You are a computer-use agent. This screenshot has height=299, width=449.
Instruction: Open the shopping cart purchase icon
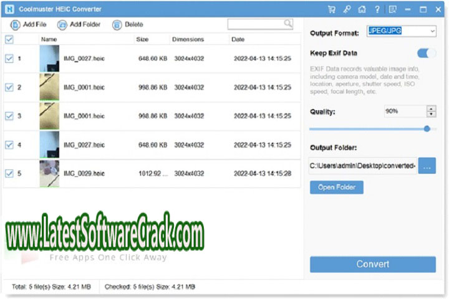pyautogui.click(x=332, y=9)
